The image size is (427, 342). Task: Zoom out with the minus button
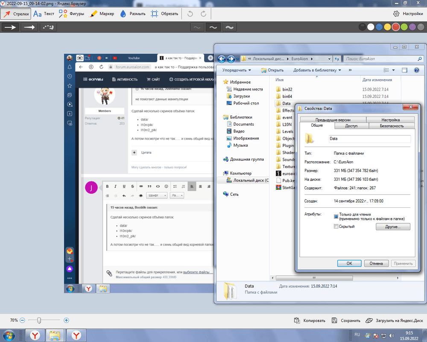[x=22, y=320]
